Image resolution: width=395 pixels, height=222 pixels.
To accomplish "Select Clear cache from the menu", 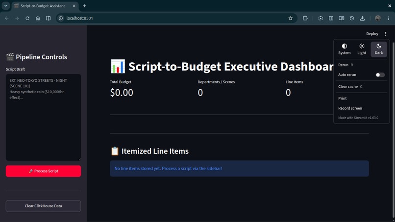I will point(362,86).
